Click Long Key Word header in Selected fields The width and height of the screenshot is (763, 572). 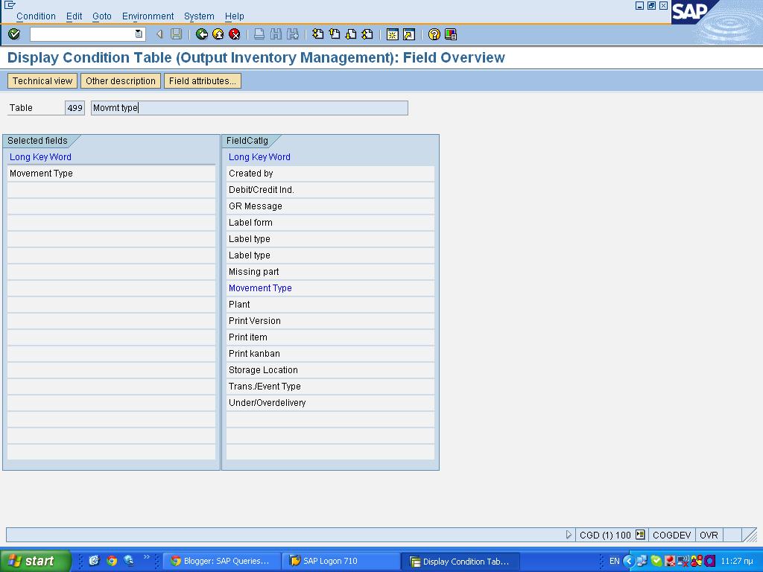(x=40, y=156)
